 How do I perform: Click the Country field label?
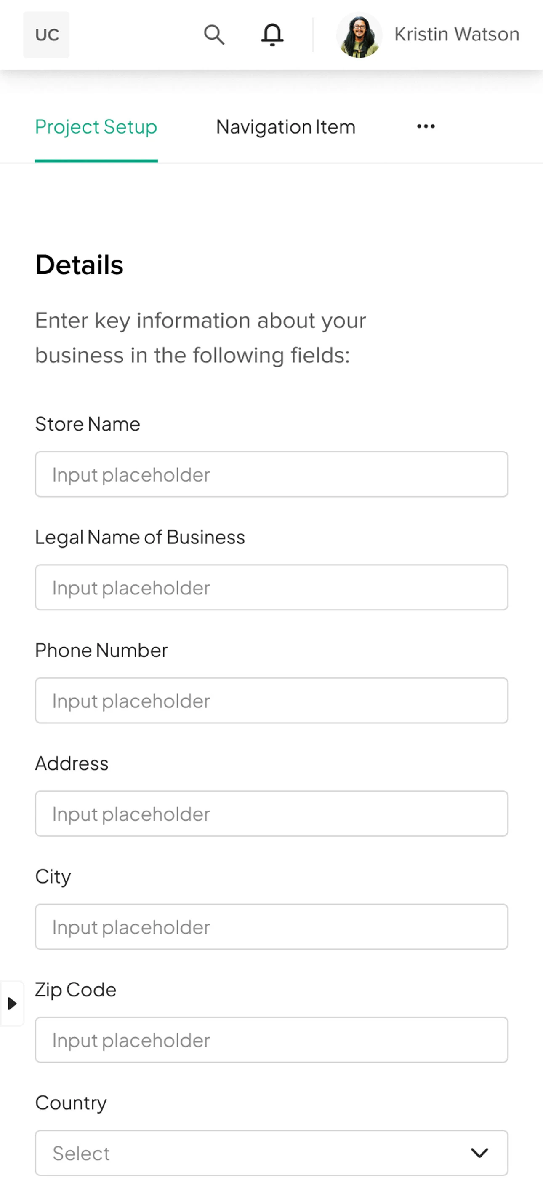point(71,1103)
